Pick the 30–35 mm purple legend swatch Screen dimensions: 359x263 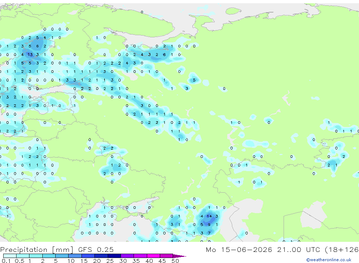pos(127,256)
